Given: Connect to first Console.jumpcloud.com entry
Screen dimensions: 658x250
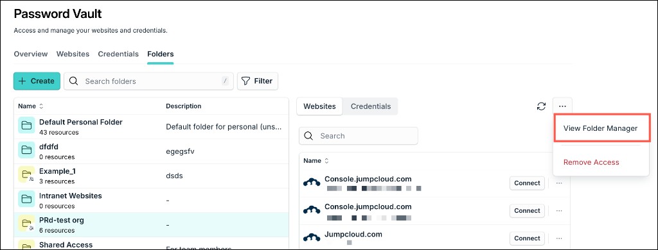Looking at the screenshot, I should (x=527, y=183).
